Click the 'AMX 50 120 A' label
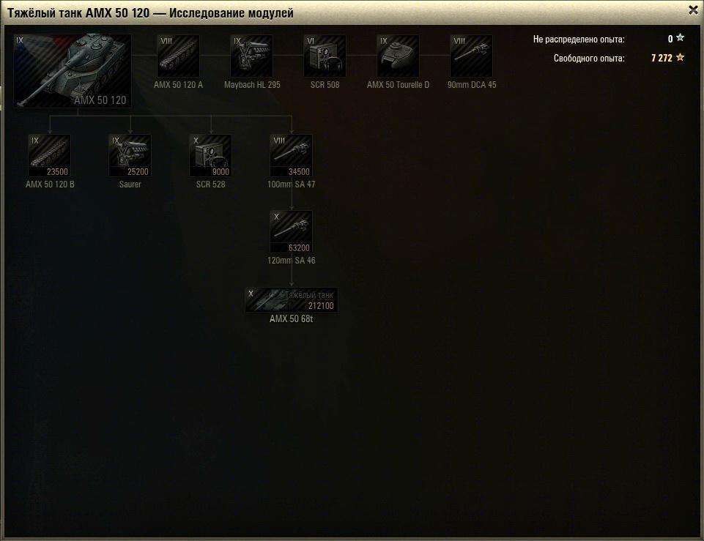The width and height of the screenshot is (704, 541). (178, 85)
